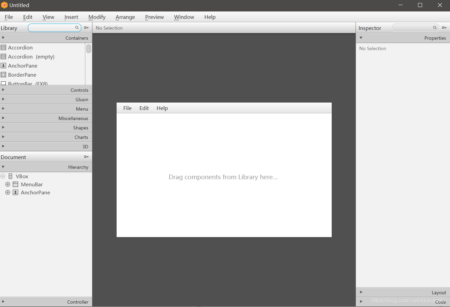The image size is (450, 307).
Task: Open the Help menu in the menu bar
Action: click(210, 17)
